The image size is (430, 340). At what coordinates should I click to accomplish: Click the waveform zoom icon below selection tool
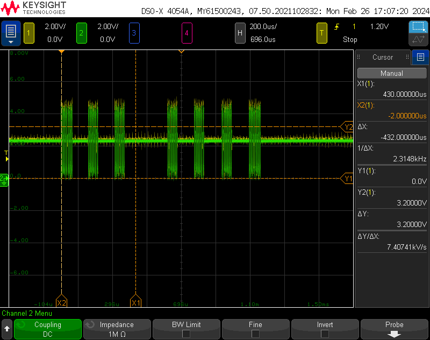pyautogui.click(x=419, y=39)
